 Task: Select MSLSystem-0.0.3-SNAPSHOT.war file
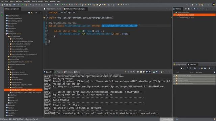pyautogui.click(x=23, y=90)
